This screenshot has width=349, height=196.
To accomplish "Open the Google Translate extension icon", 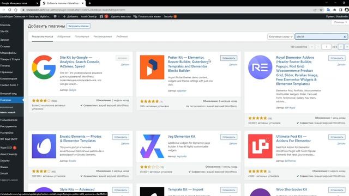I will click(x=328, y=10).
